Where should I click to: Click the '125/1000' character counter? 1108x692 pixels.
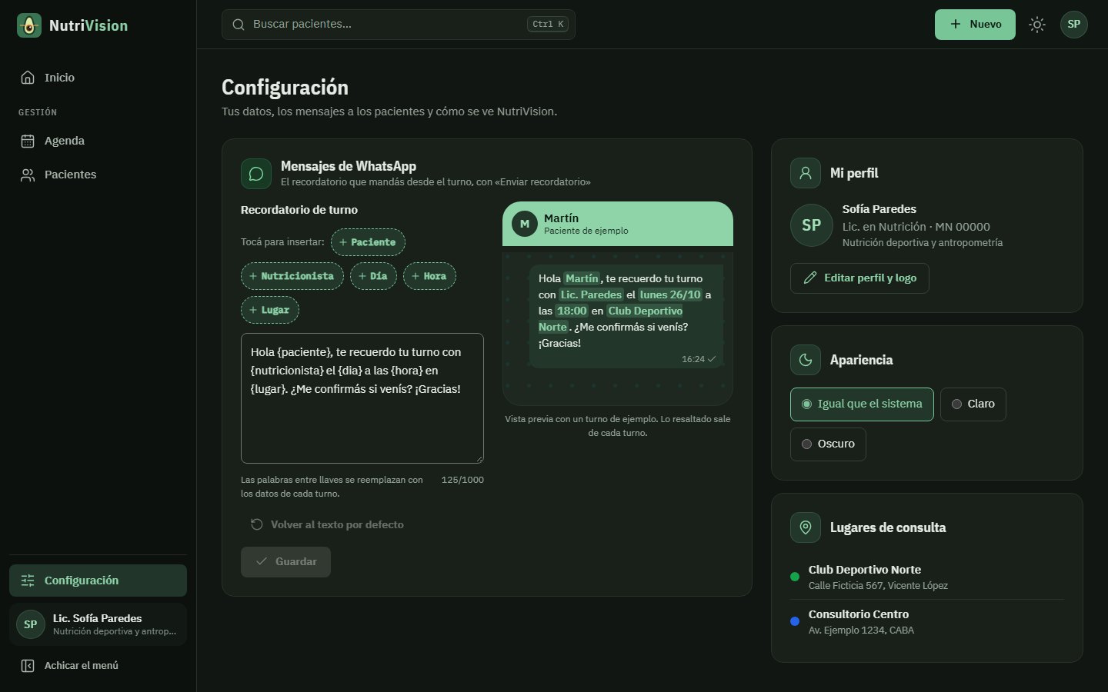462,480
